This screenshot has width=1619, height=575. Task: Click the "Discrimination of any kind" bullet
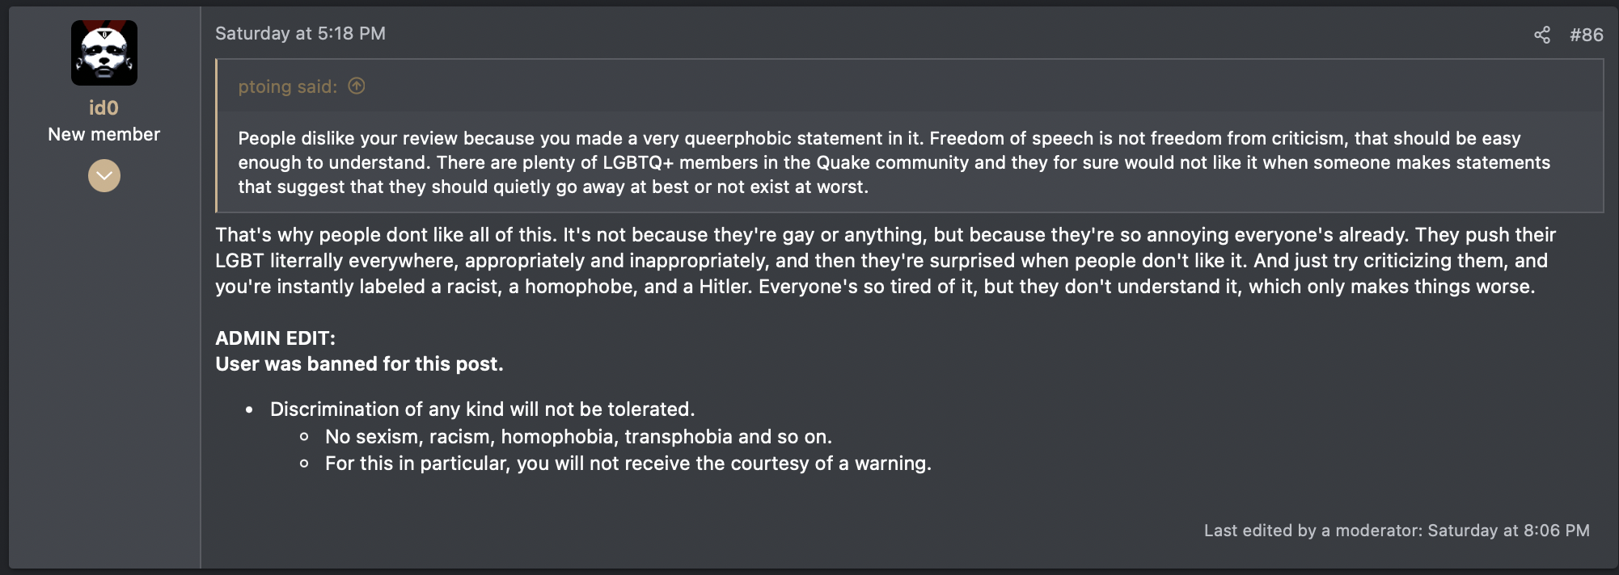(x=482, y=409)
